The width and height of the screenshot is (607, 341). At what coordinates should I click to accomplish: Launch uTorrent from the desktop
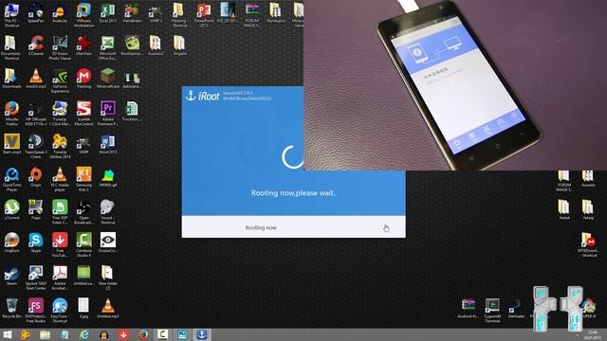click(x=11, y=210)
